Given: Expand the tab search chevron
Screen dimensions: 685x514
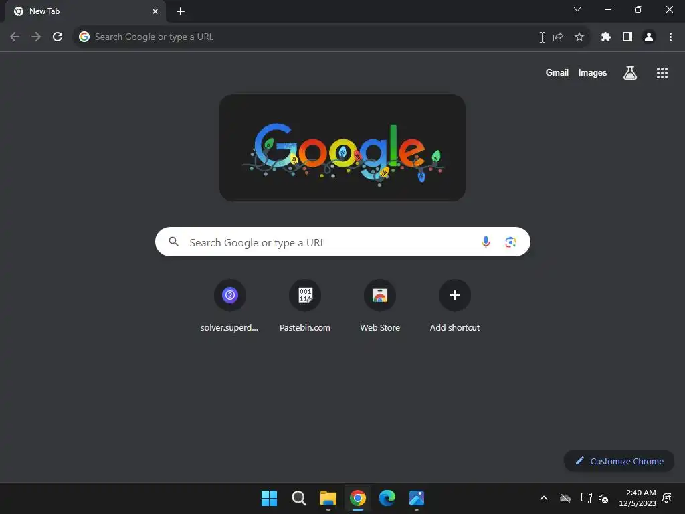Looking at the screenshot, I should click(577, 9).
